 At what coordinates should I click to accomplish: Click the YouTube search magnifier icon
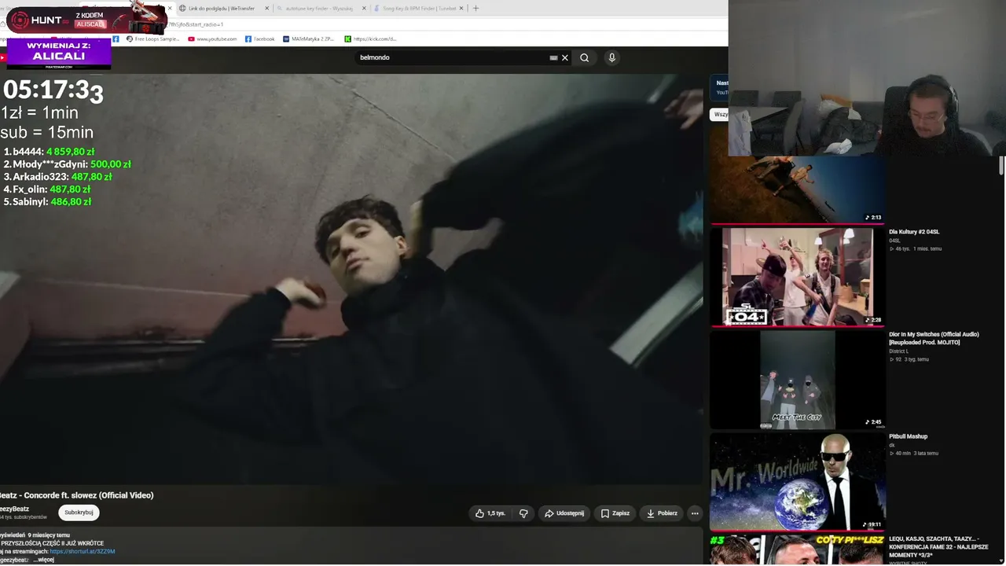[584, 57]
